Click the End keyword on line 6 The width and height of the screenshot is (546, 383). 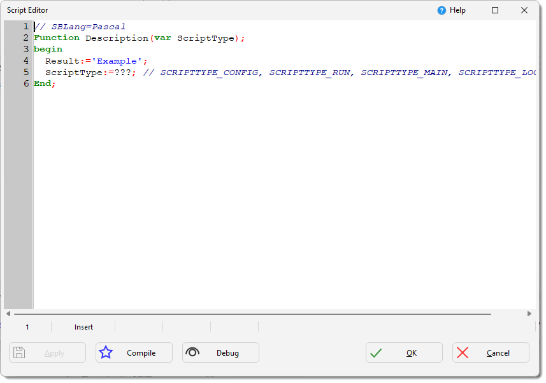[42, 83]
